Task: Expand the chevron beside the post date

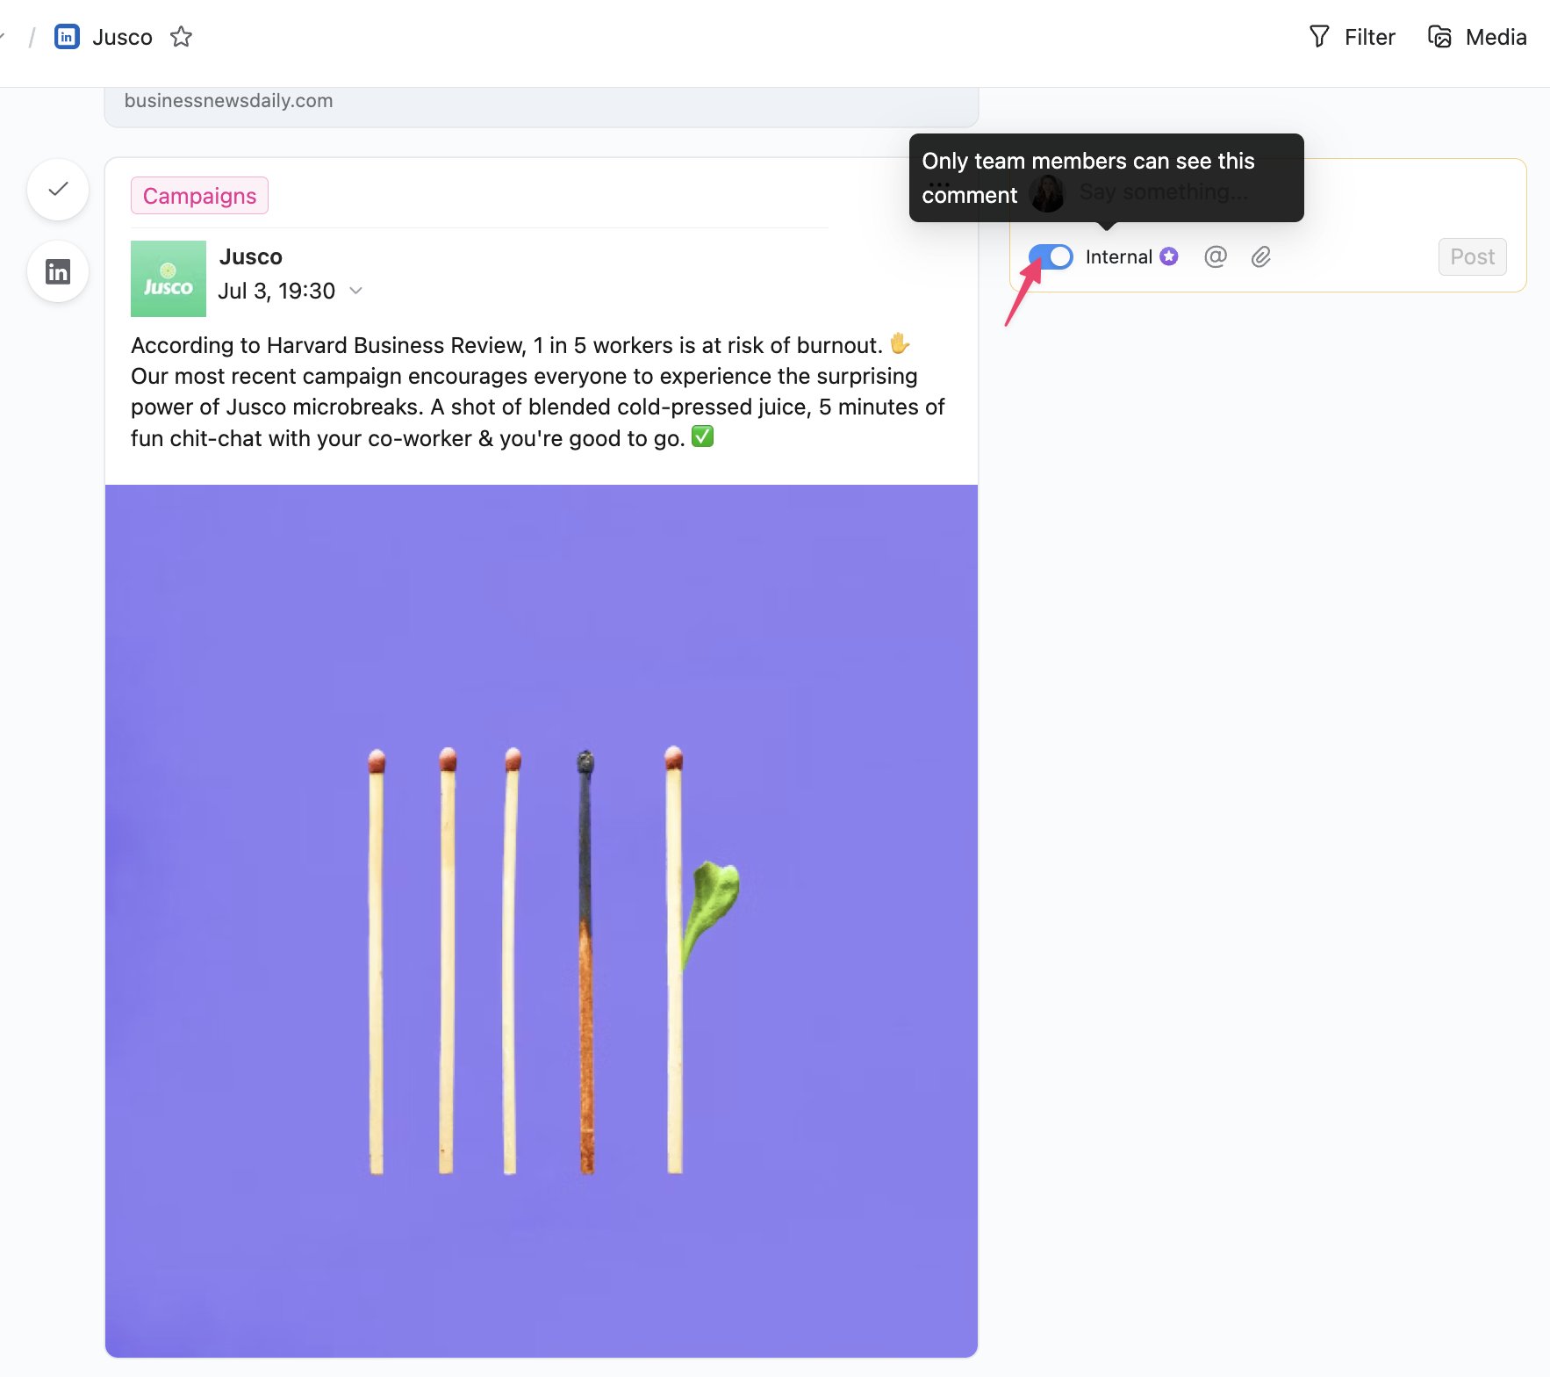Action: (x=355, y=291)
